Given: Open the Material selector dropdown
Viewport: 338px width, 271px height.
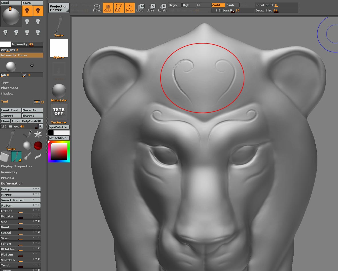Looking at the screenshot, I should click(59, 101).
